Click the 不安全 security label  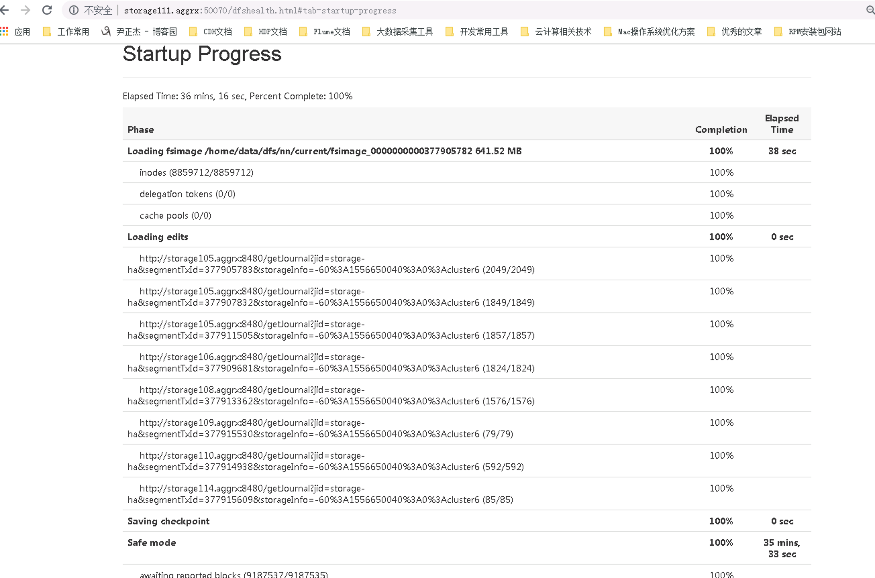point(98,10)
